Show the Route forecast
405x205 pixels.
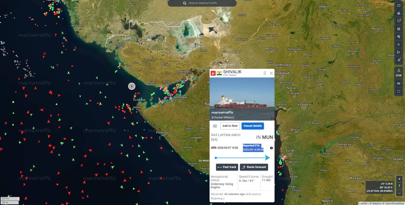point(254,167)
